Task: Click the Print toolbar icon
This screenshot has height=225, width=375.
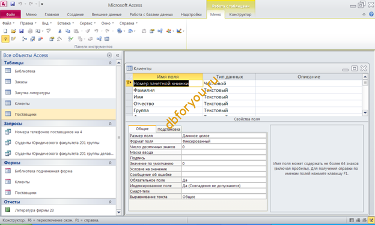Action: click(x=30, y=31)
